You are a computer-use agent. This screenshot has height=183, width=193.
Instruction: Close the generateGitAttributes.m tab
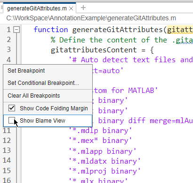(x=71, y=8)
